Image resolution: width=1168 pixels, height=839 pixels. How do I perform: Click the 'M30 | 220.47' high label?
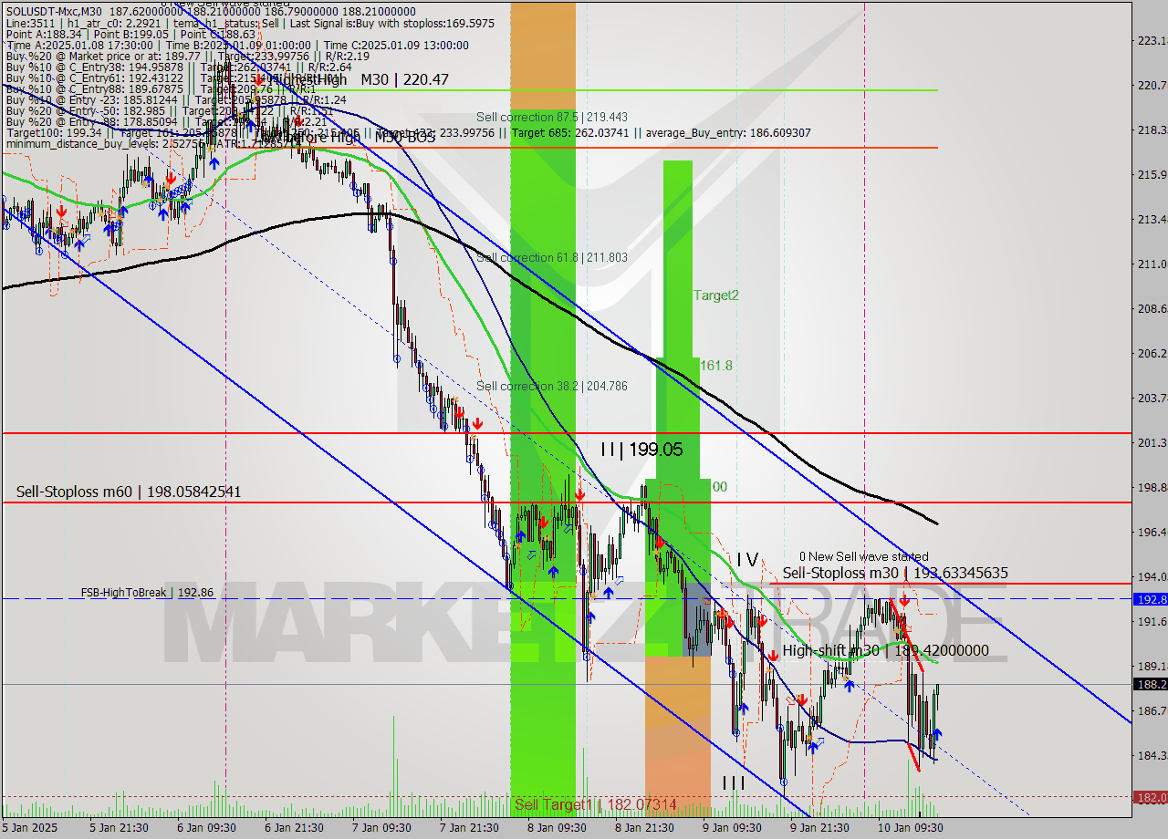404,79
